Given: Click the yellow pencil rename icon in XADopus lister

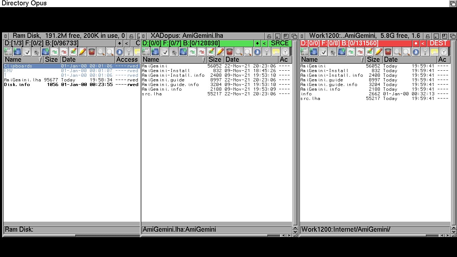Looking at the screenshot, I should [x=220, y=52].
